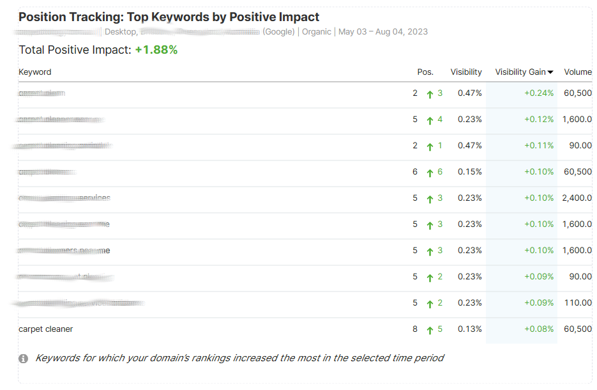Click the green arrow in the +0.24% row
The image size is (597, 390).
pos(430,94)
